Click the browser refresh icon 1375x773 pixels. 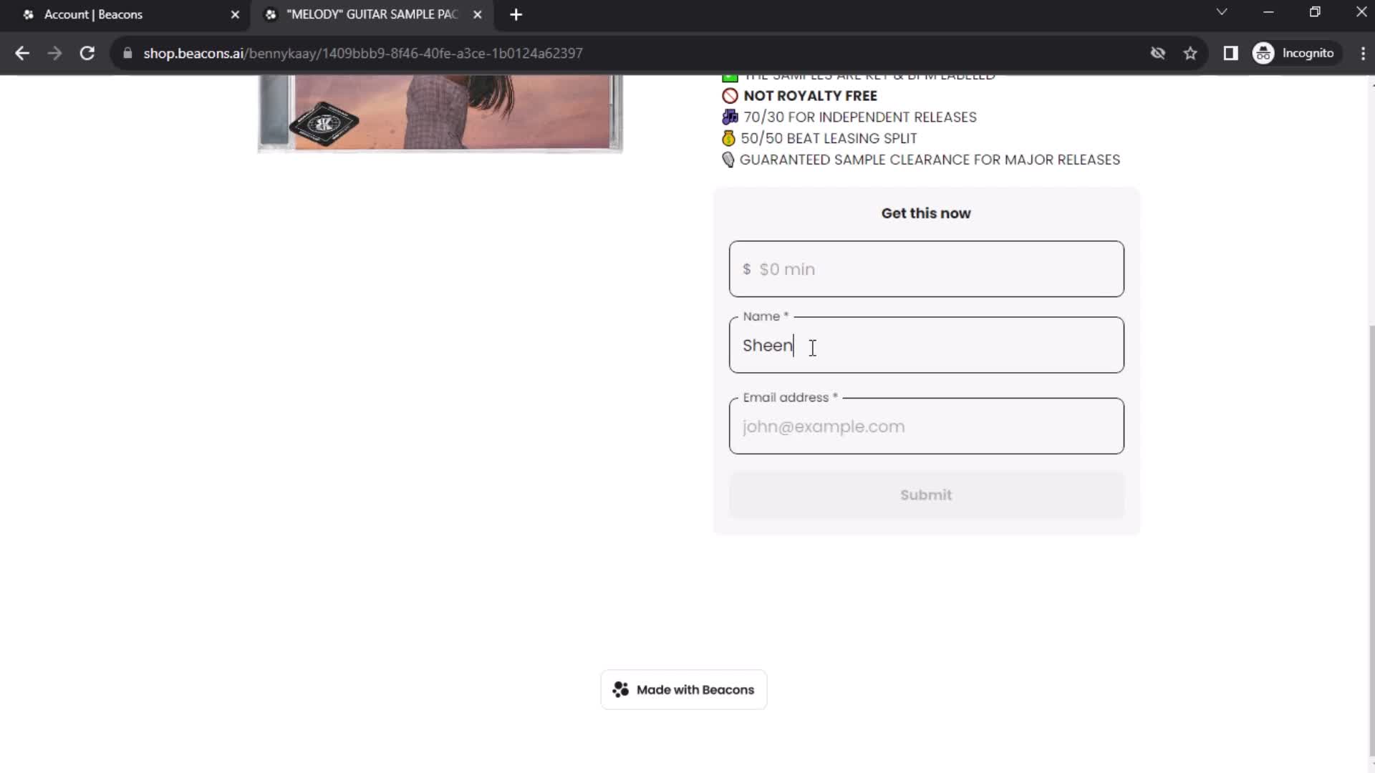pos(86,53)
